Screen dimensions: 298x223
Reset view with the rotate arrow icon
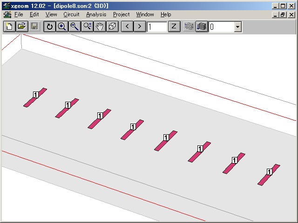pyautogui.click(x=49, y=26)
